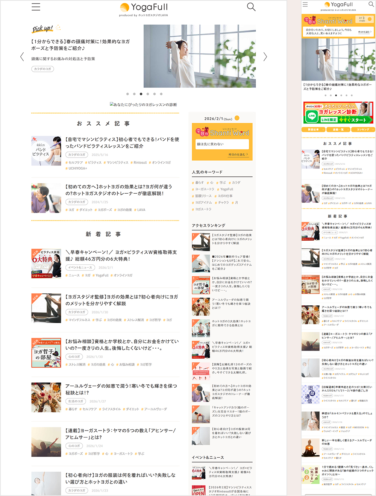Open the desktop hamburger menu

tap(36, 7)
